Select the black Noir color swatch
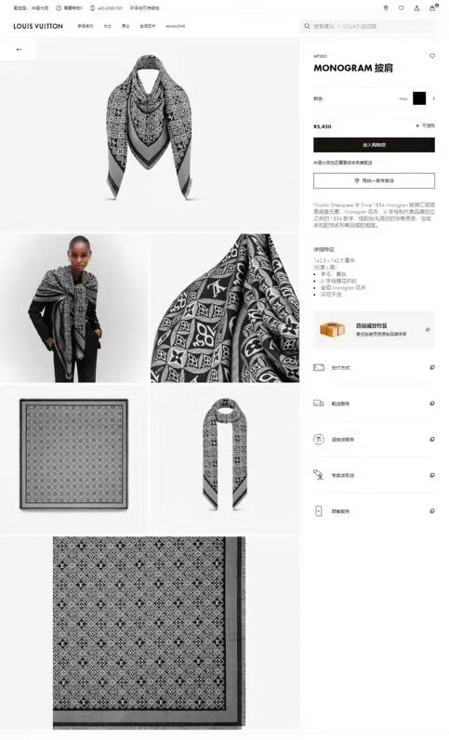The image size is (449, 740). coord(419,99)
